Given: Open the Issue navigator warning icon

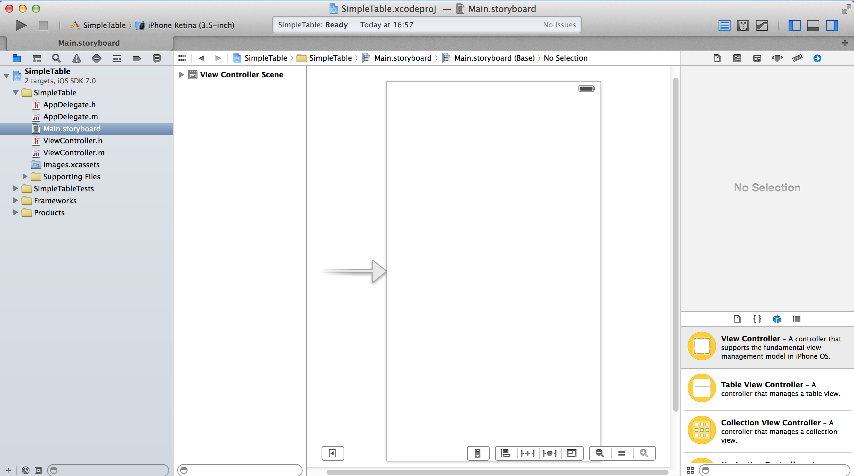Looking at the screenshot, I should pyautogui.click(x=76, y=58).
